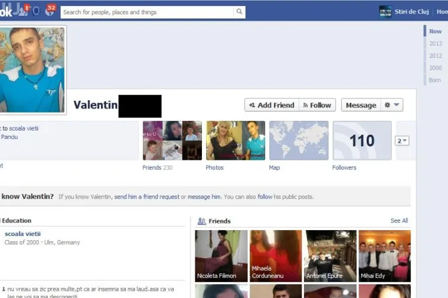
Task: Follow Valentin using the Follow button
Action: pos(317,105)
